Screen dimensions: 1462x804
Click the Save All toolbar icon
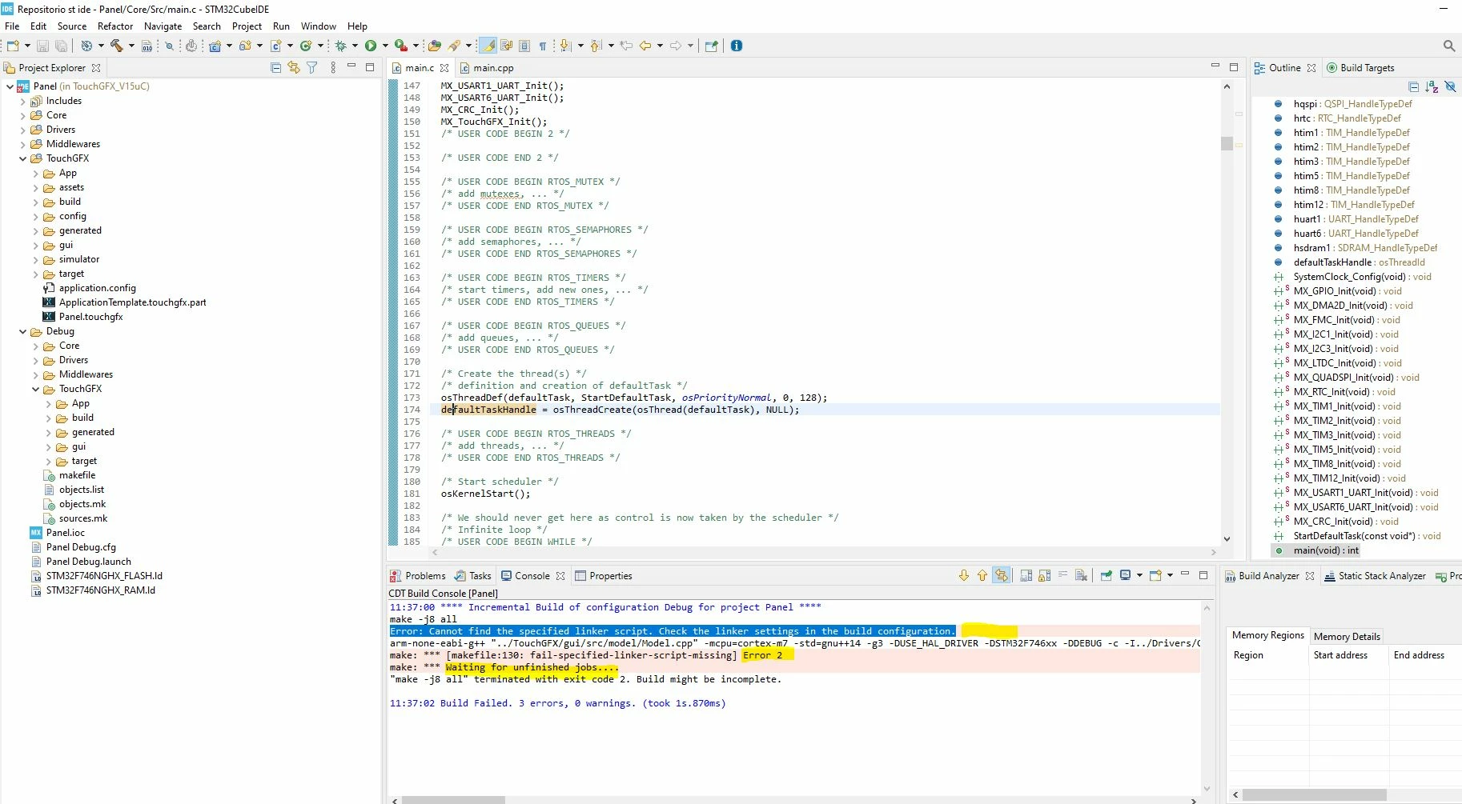pyautogui.click(x=61, y=46)
